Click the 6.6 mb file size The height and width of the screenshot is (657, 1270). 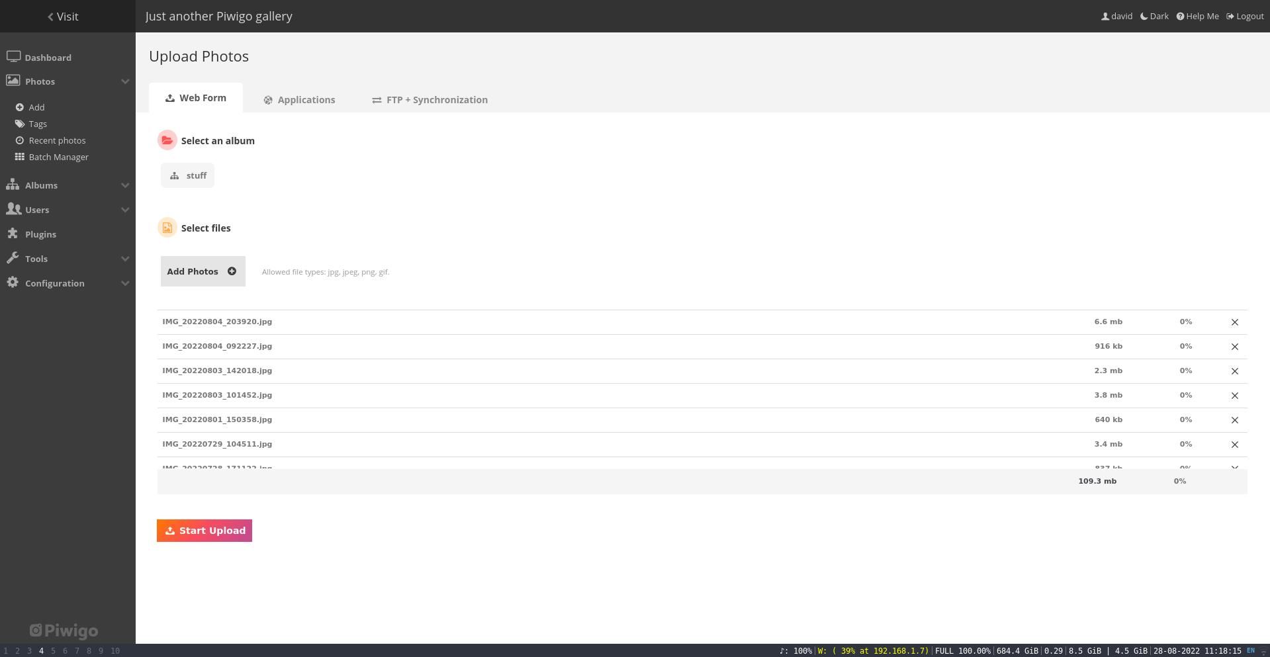(1109, 322)
